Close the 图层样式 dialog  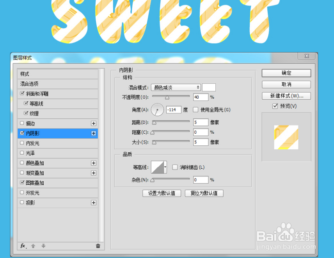click(x=307, y=56)
